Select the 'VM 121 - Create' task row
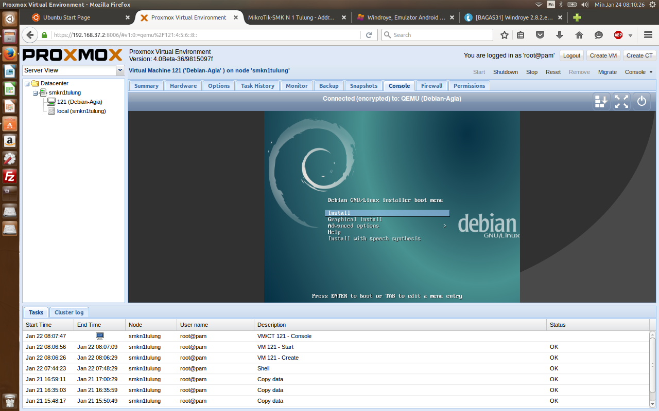 pos(337,358)
